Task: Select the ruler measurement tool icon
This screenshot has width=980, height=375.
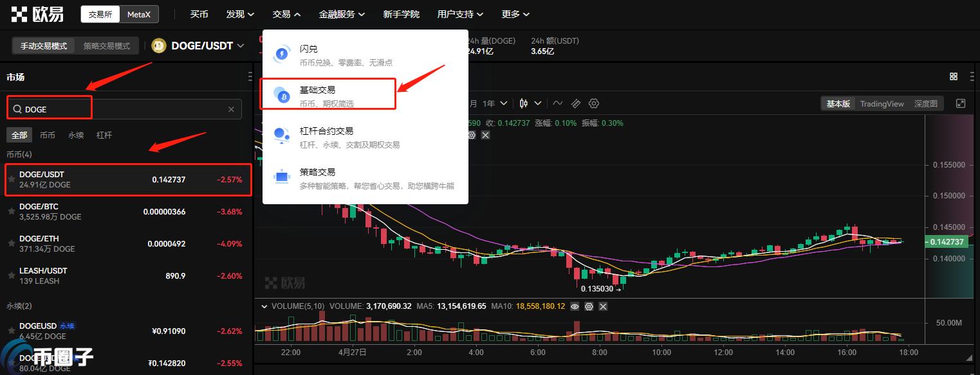Action: (x=576, y=103)
